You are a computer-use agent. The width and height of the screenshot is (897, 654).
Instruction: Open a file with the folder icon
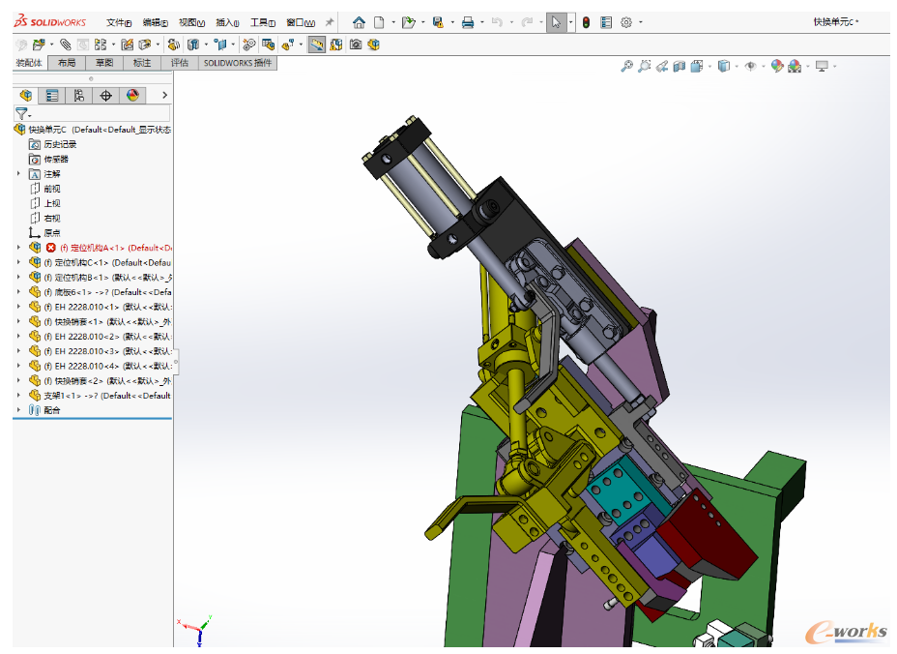pyautogui.click(x=408, y=22)
